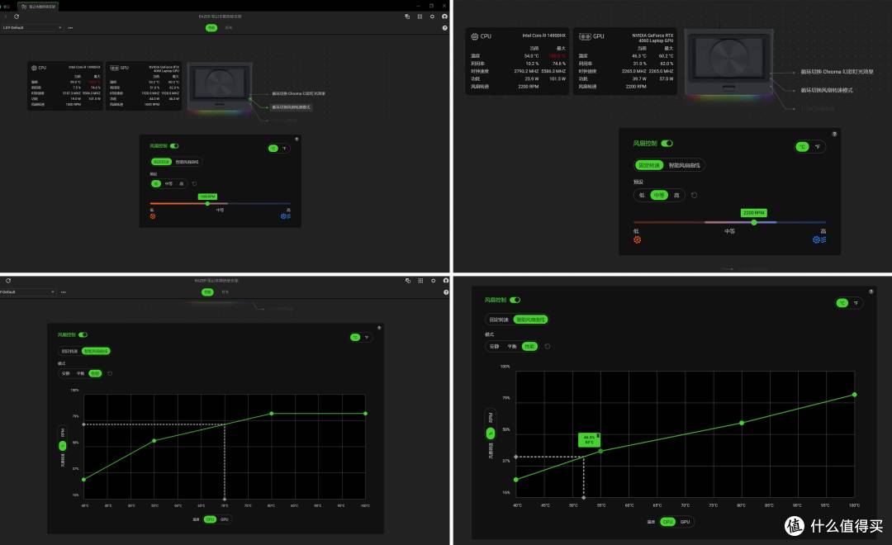The width and height of the screenshot is (892, 545).
Task: Toggle 风扇控制 switch in 2200 RPM panel
Action: point(667,144)
